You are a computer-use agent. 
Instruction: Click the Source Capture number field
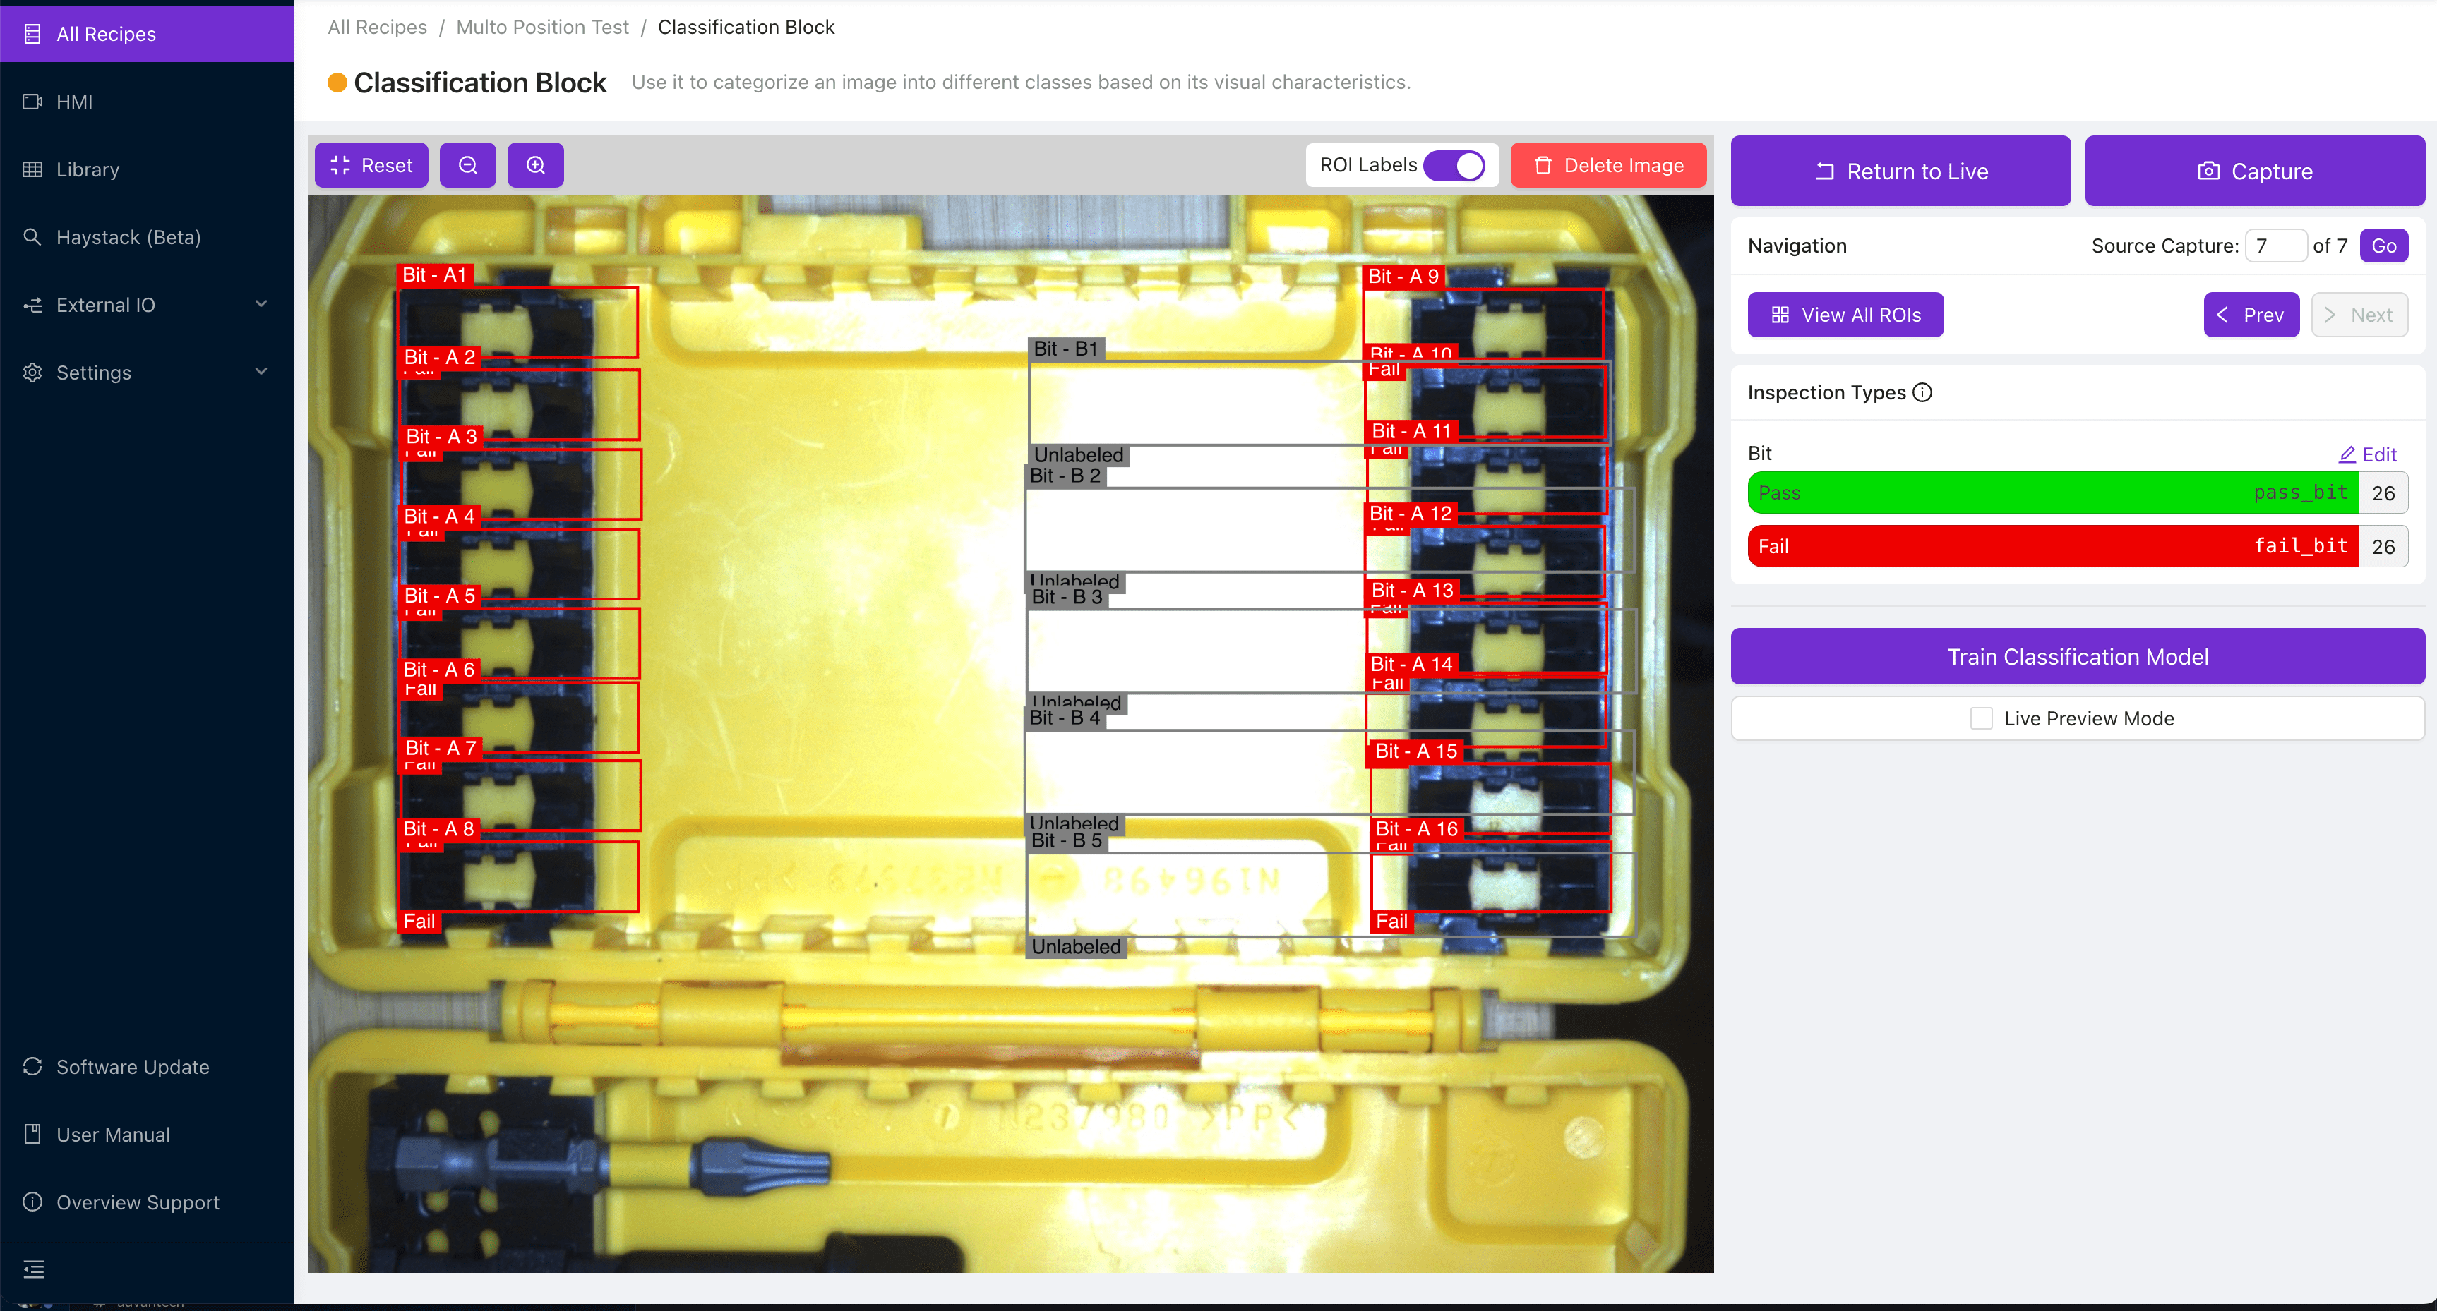2275,246
